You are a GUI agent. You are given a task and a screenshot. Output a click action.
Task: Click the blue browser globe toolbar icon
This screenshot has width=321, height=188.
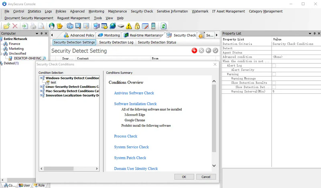click(x=113, y=26)
